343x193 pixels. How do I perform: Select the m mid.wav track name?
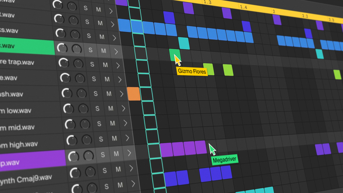[x=17, y=127]
